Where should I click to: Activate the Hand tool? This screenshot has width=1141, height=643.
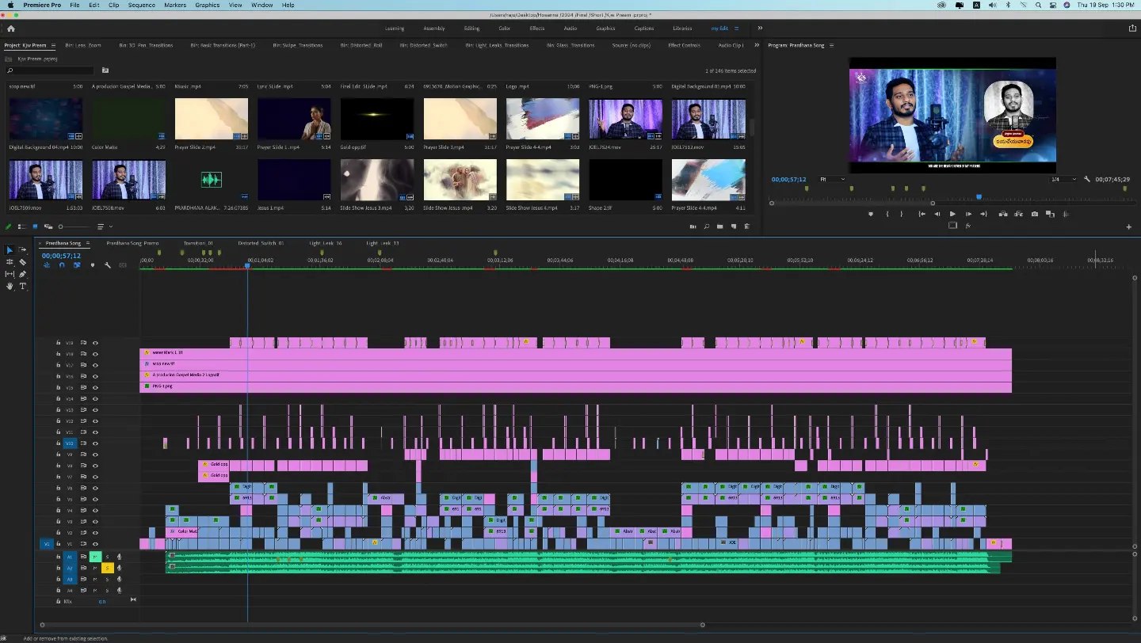pos(10,286)
